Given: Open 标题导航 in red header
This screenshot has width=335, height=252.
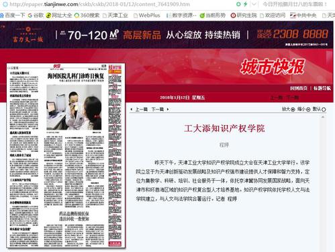Looking at the screenshot, I should [322, 88].
